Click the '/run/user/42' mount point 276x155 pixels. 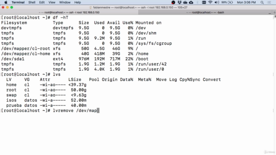(x=151, y=64)
